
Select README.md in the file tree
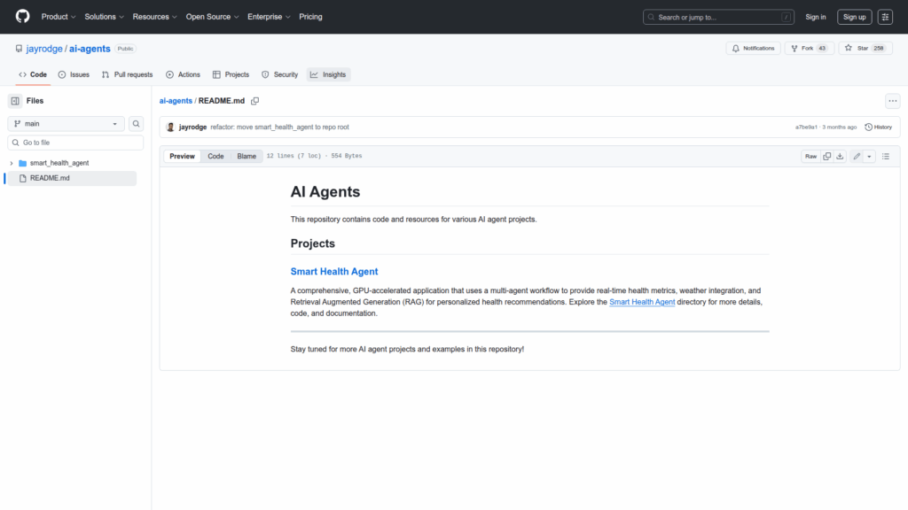[72, 178]
